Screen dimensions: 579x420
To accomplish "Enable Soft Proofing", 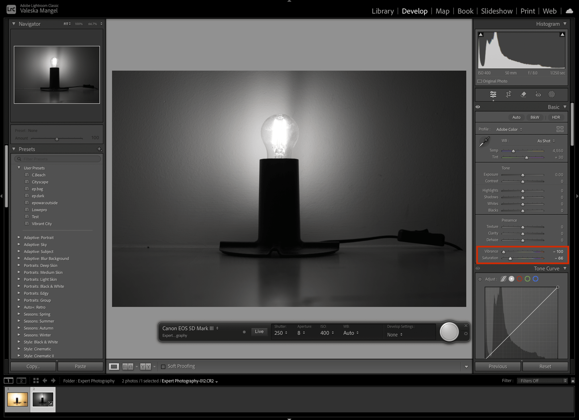I will point(164,366).
